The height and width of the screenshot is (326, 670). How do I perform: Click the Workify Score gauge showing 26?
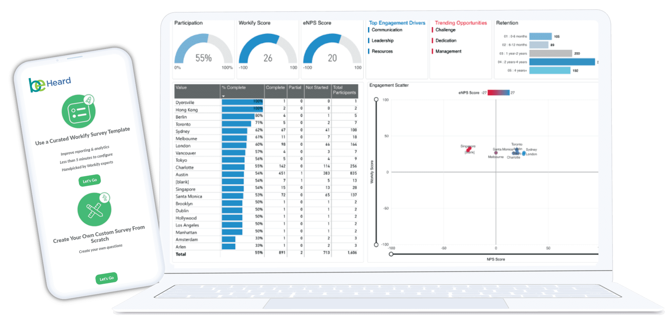click(268, 49)
